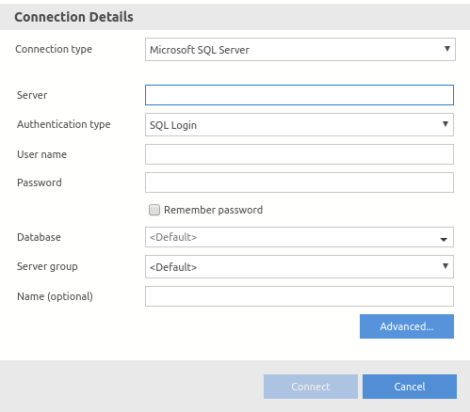Click the Connection Details header title

[73, 17]
